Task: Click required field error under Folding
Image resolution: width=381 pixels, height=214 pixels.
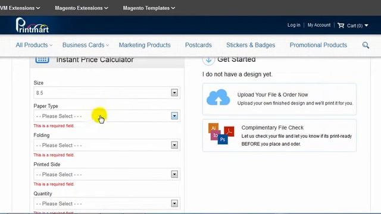Action: click(54, 155)
